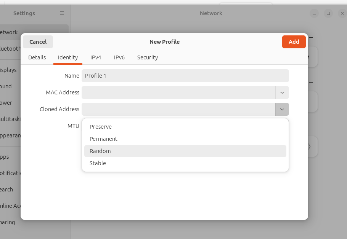The width and height of the screenshot is (347, 239).
Task: Click inside the Cloned Address text field
Action: coord(178,109)
